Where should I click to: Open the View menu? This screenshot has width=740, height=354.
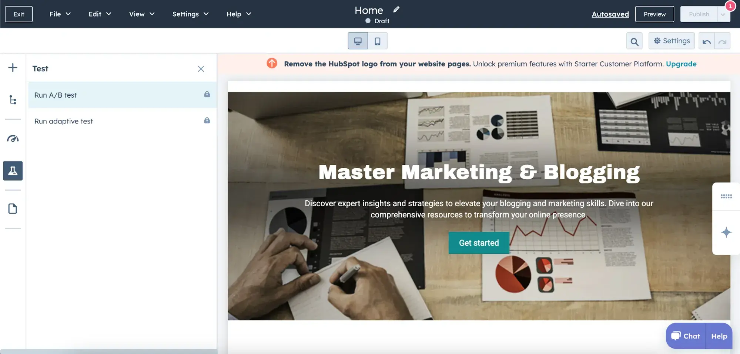tap(142, 14)
